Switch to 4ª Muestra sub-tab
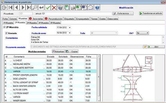166x103 pixels. click(43, 23)
